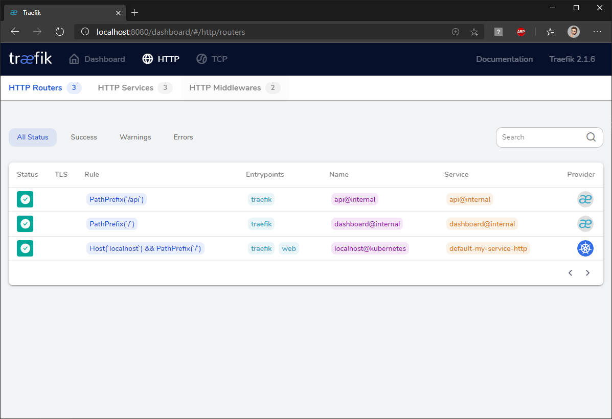Click the Provider column header

581,174
